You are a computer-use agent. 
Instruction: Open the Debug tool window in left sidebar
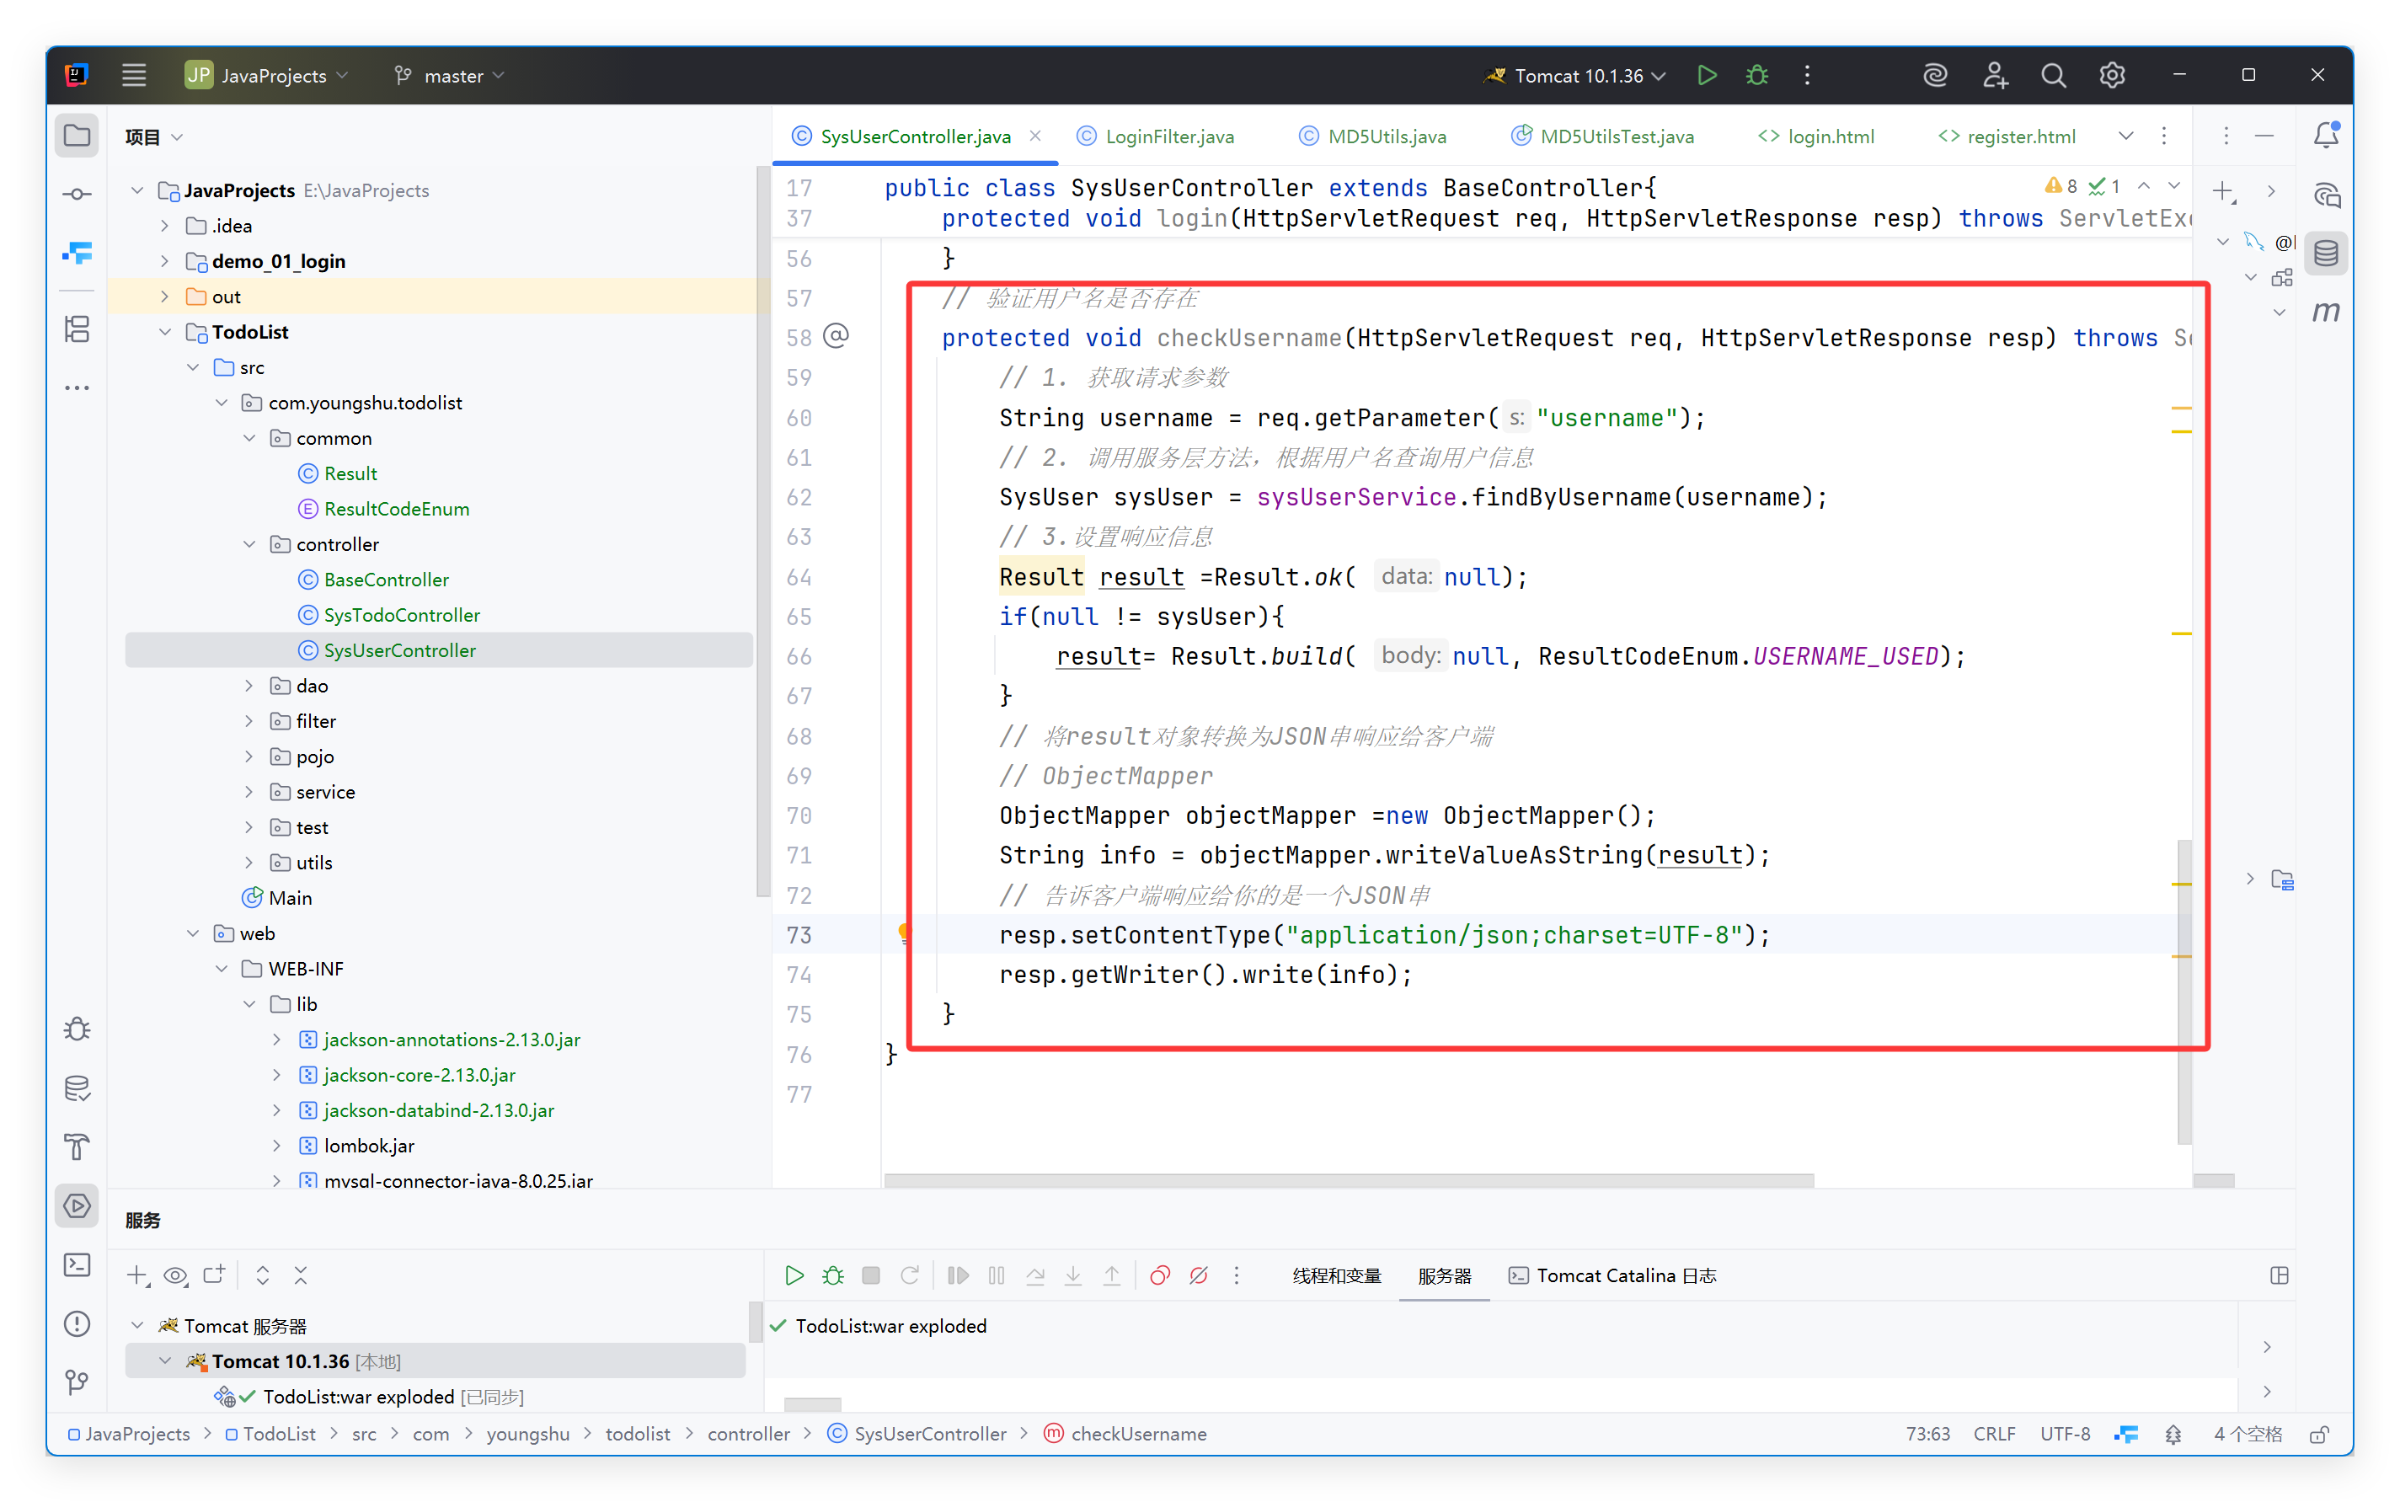tap(78, 1029)
